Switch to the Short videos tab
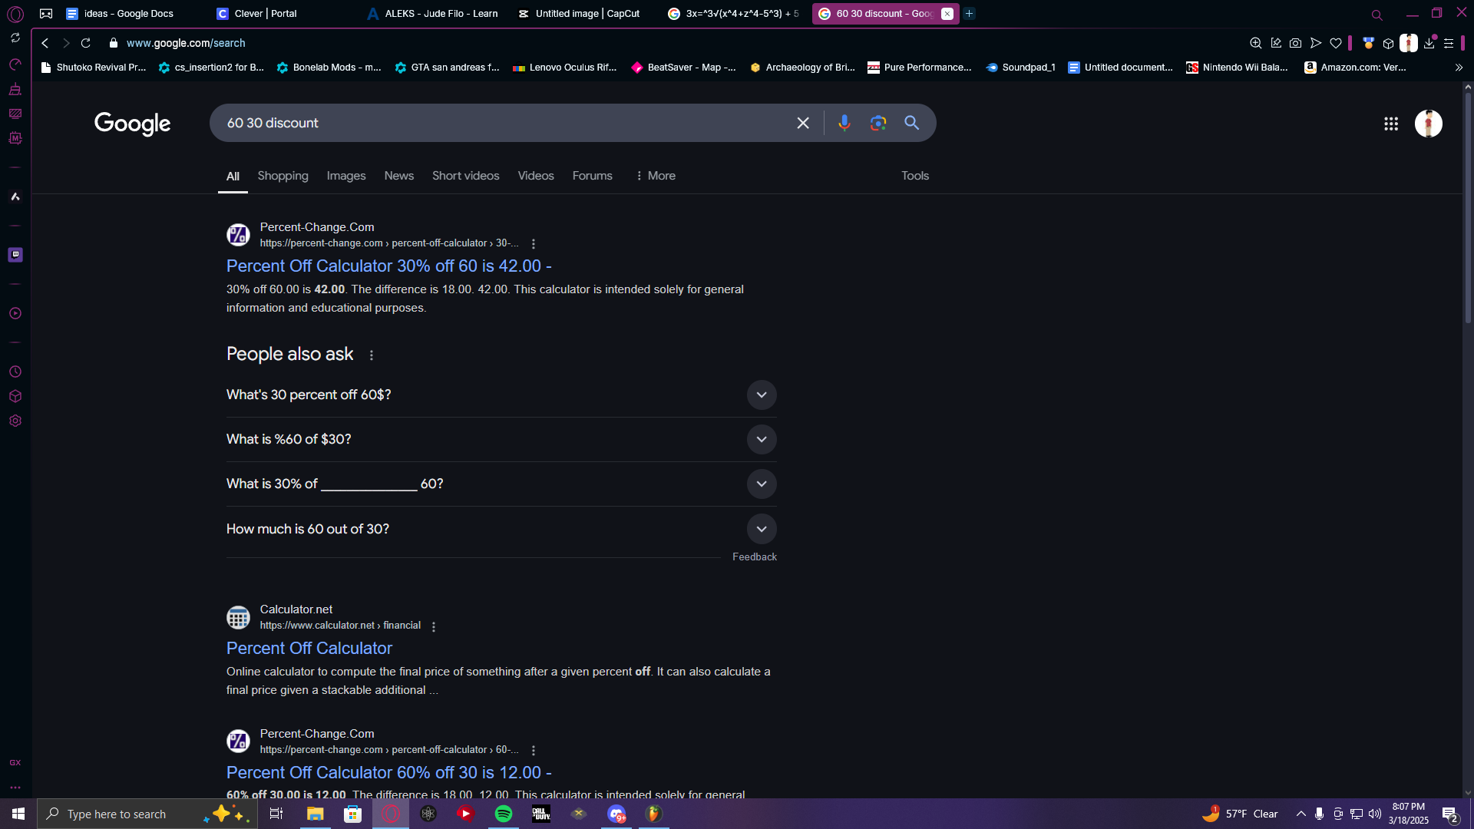The height and width of the screenshot is (829, 1474). [x=466, y=176]
